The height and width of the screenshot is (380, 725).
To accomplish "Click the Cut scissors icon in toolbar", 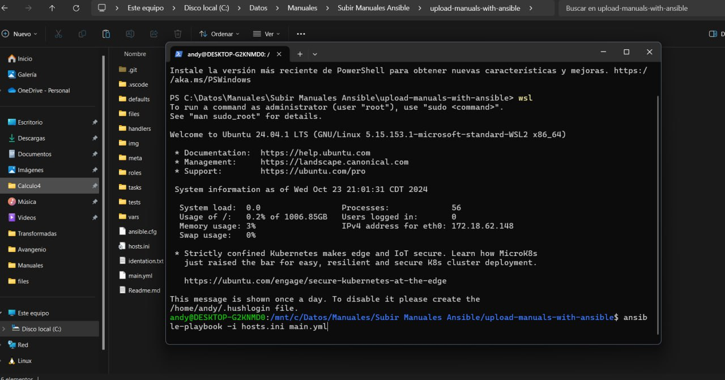I will point(58,34).
